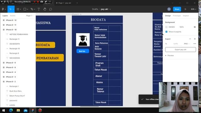Click the yellow BIODATA button on canvas
Screen dimensions: 201x113
(x=45, y=45)
